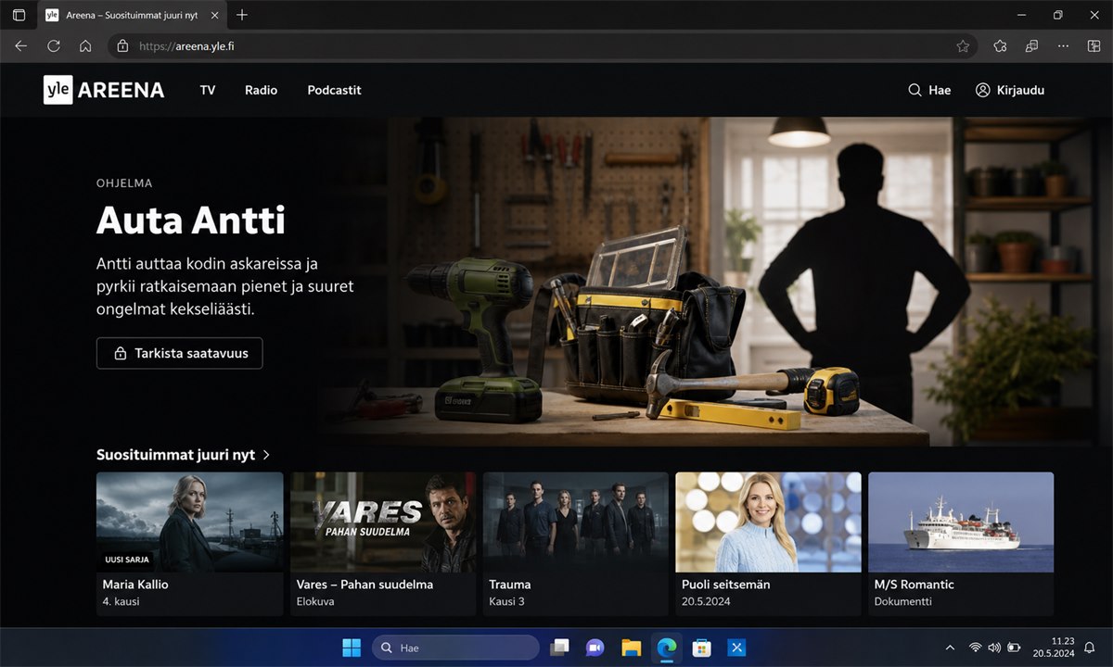Open Wi-Fi network tray icon
The height and width of the screenshot is (667, 1113).
pos(976,648)
